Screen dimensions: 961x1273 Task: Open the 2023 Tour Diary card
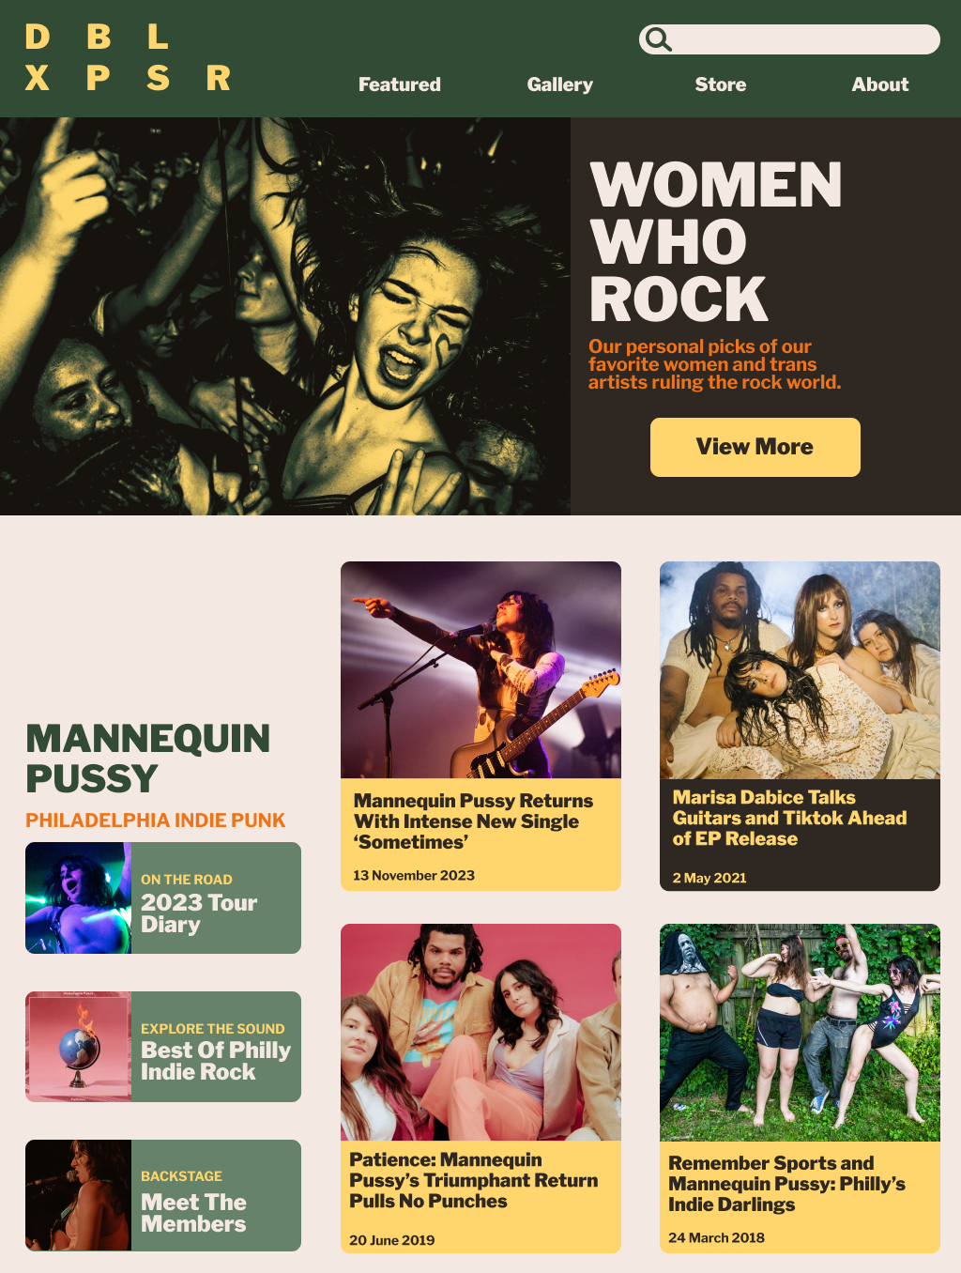(x=163, y=897)
